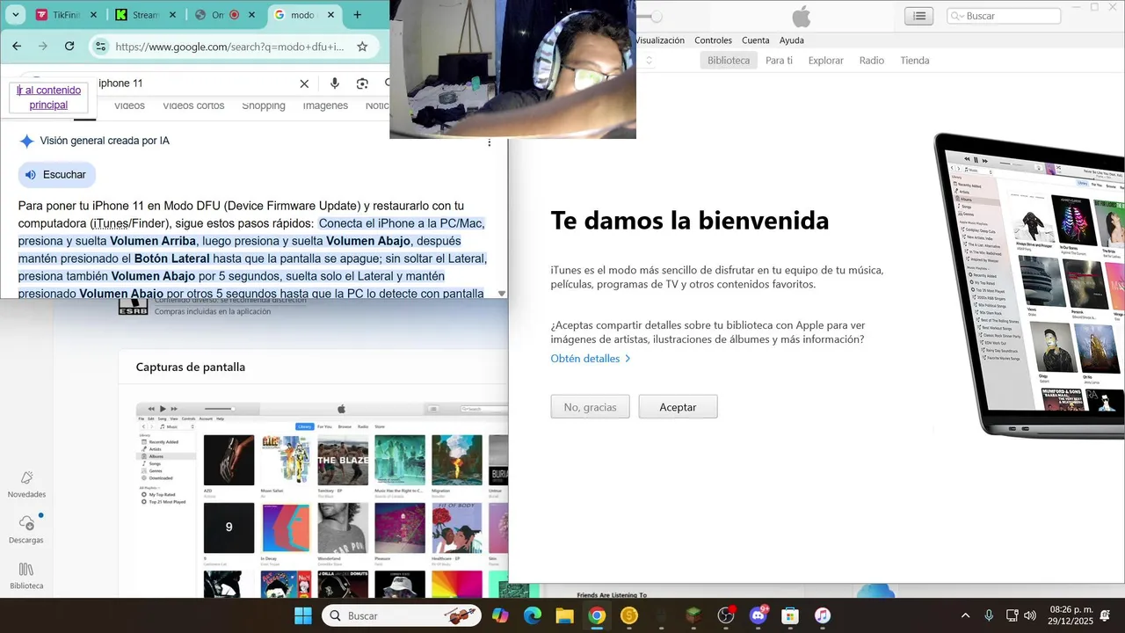
Task: Open site information icon in address bar
Action: click(x=101, y=47)
